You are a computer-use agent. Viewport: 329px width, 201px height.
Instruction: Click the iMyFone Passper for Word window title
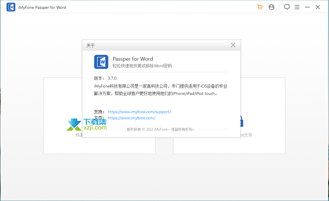pyautogui.click(x=42, y=8)
